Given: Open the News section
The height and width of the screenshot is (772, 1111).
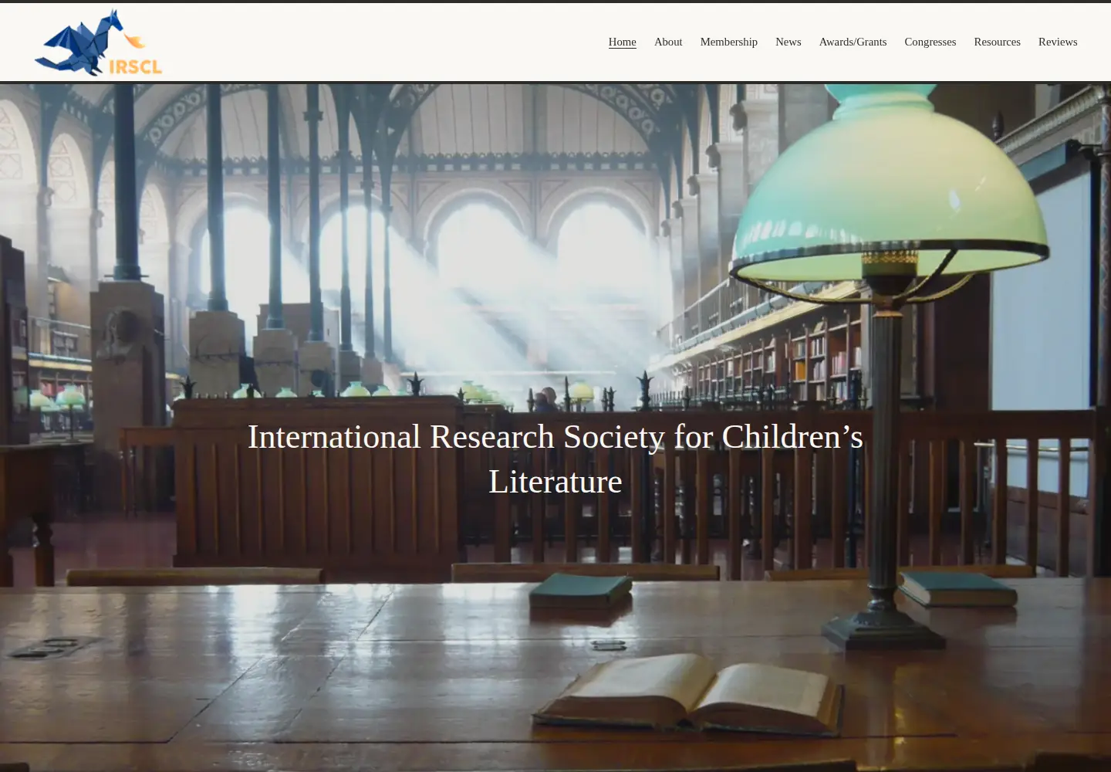Looking at the screenshot, I should (x=788, y=42).
